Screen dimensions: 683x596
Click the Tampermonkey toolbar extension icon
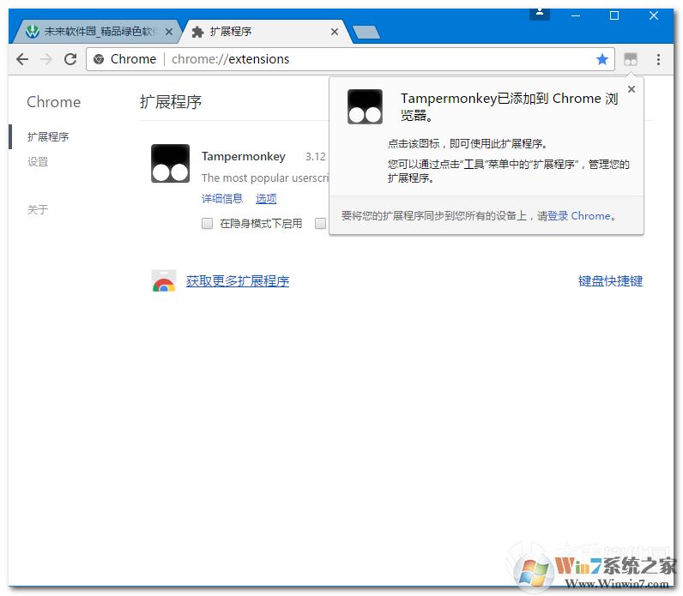tap(631, 59)
